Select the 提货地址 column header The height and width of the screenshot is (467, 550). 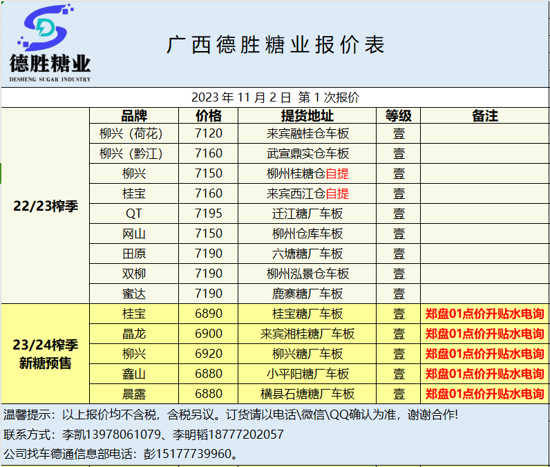coord(307,116)
